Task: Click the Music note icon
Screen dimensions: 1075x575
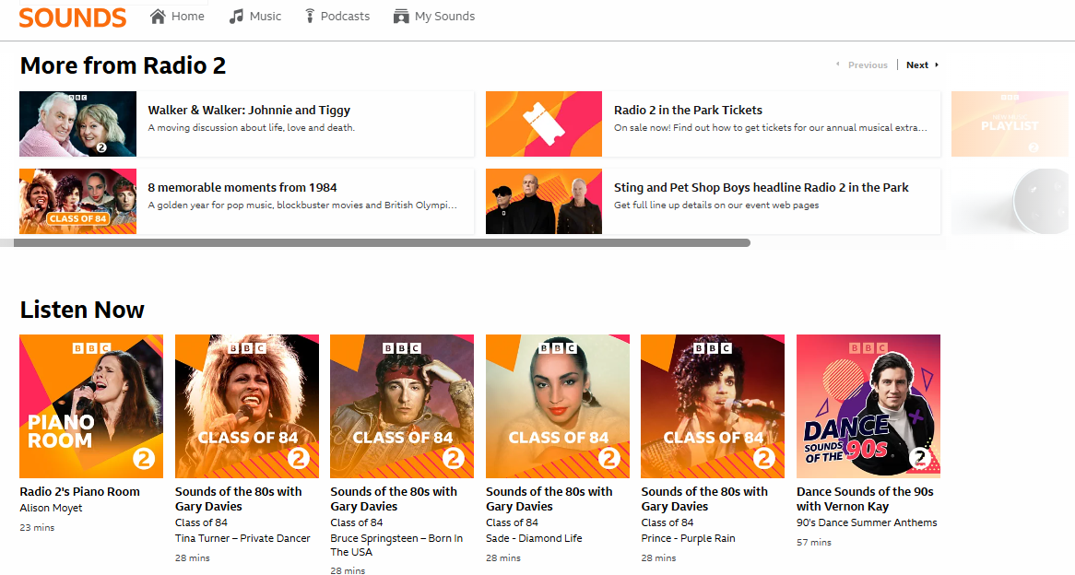Action: click(x=237, y=17)
